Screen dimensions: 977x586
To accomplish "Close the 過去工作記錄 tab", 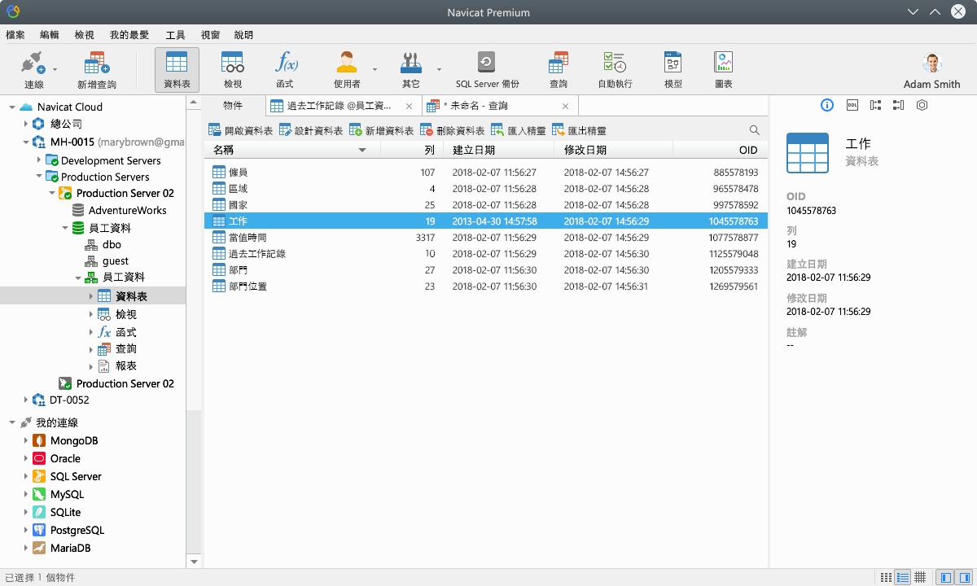I will tap(410, 106).
